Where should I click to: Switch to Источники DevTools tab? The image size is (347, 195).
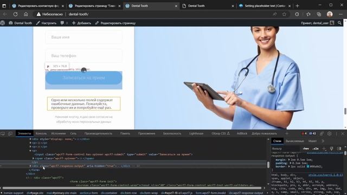pyautogui.click(x=59, y=133)
